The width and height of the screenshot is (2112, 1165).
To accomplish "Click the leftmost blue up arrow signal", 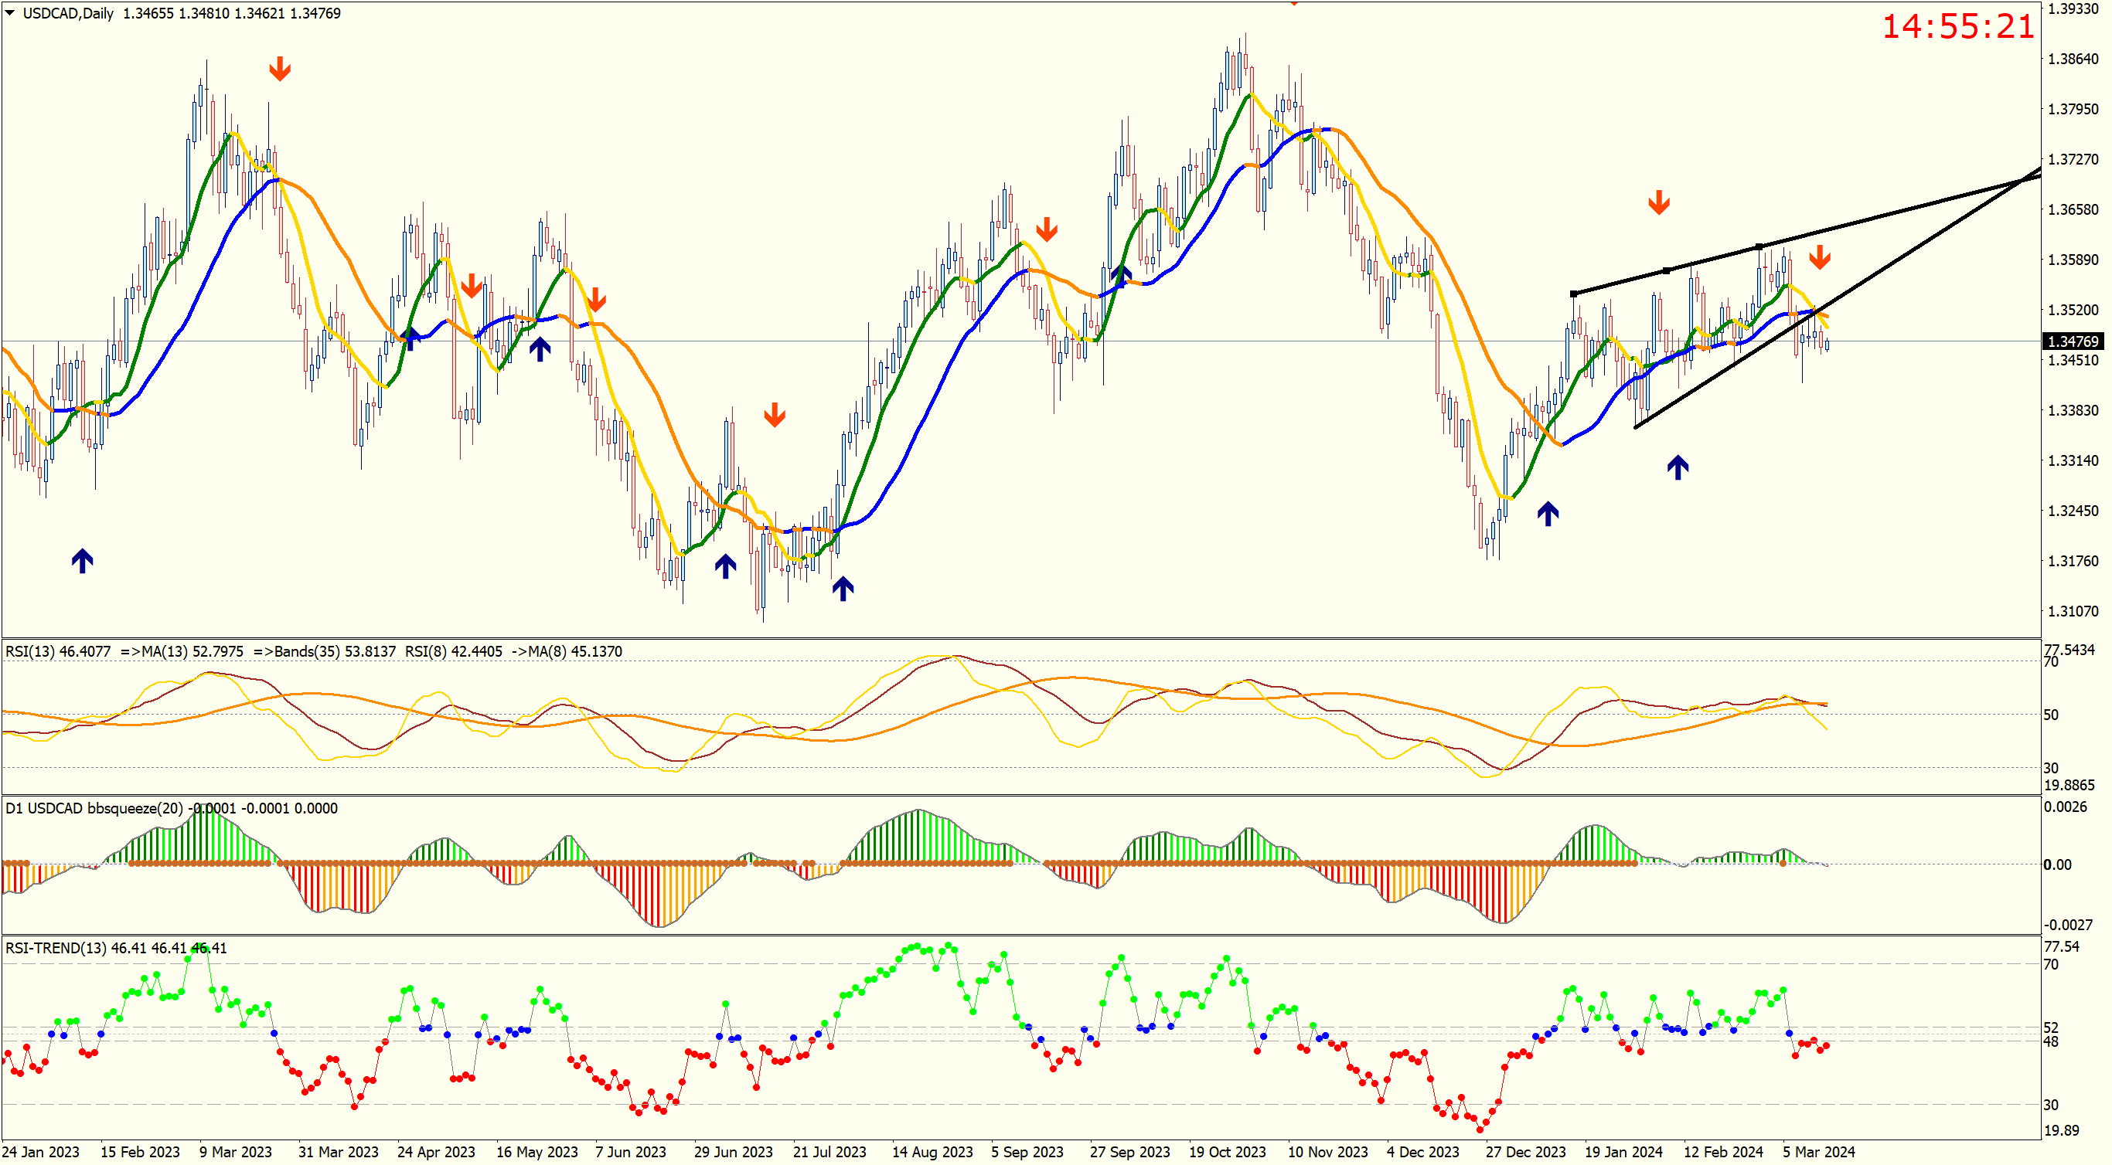I will point(82,560).
